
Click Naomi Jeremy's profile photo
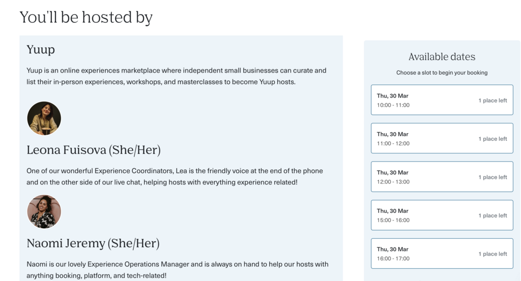[44, 212]
